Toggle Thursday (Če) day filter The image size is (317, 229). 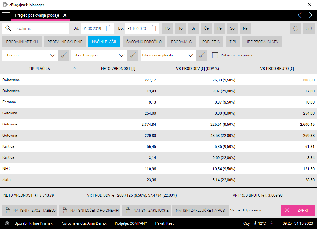206,28
